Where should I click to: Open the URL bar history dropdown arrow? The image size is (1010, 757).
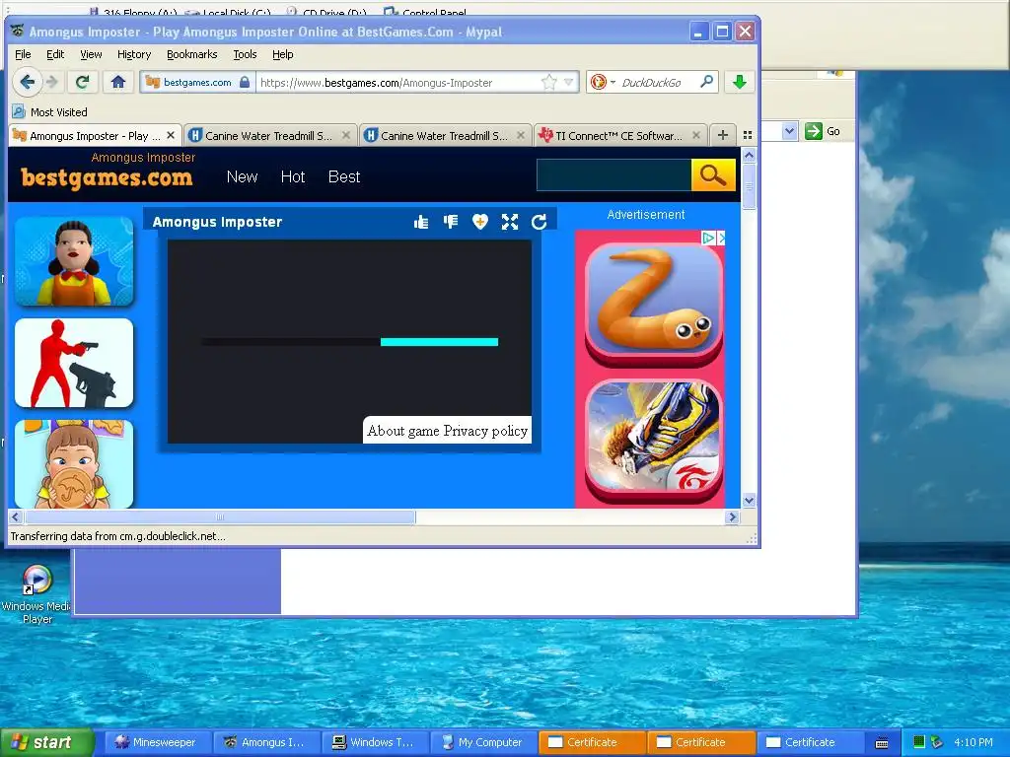point(569,82)
